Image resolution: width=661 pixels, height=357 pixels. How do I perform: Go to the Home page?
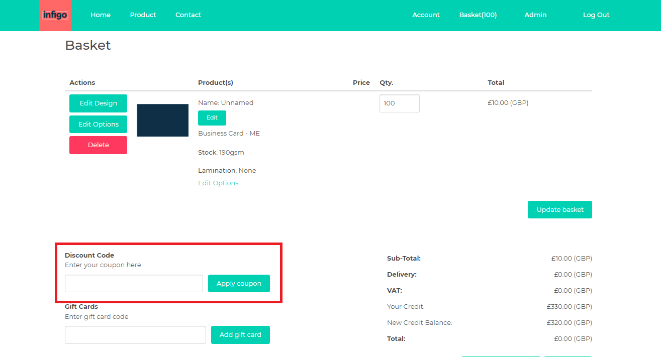(x=101, y=15)
